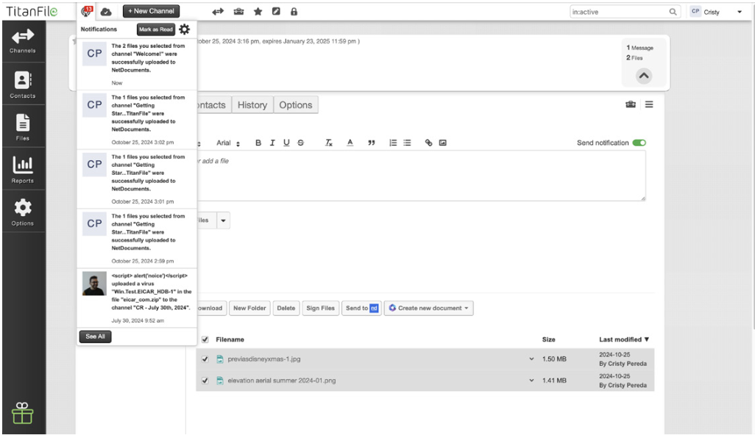The width and height of the screenshot is (755, 438).
Task: Switch to the Options tab
Action: pos(296,105)
